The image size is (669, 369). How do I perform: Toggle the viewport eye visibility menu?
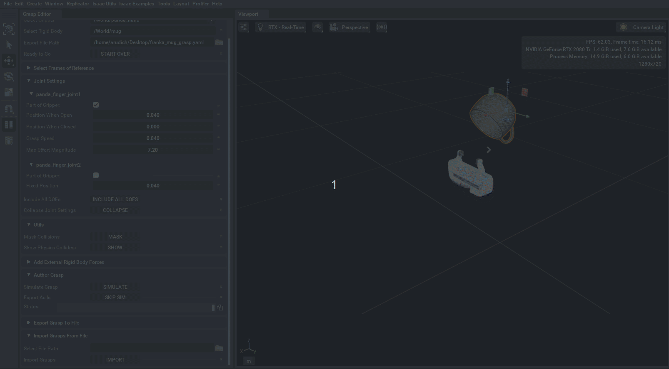(x=317, y=27)
